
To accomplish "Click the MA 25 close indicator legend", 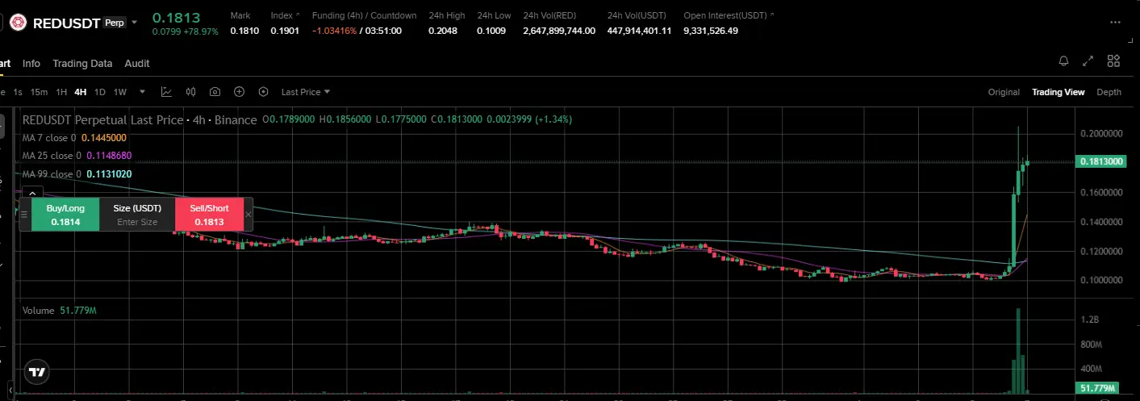I will click(77, 155).
